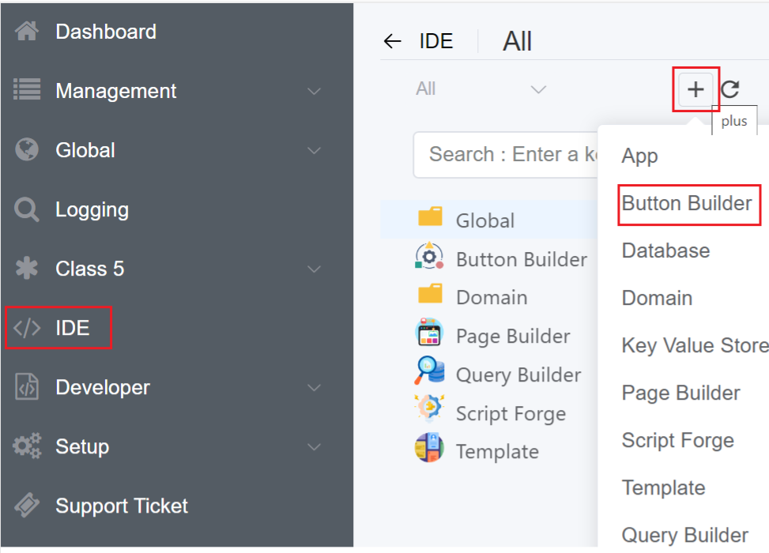Go to Support Ticket in sidebar
769x553 pixels.
(121, 506)
